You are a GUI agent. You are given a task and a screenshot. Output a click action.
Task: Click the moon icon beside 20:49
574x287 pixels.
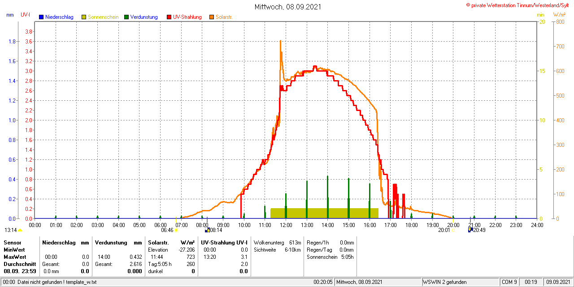tap(470, 230)
